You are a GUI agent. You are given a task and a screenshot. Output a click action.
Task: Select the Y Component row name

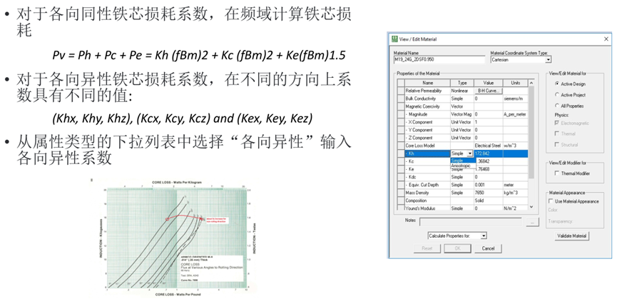pos(427,130)
